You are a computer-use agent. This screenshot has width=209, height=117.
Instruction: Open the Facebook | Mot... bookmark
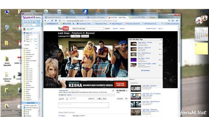tap(84, 24)
